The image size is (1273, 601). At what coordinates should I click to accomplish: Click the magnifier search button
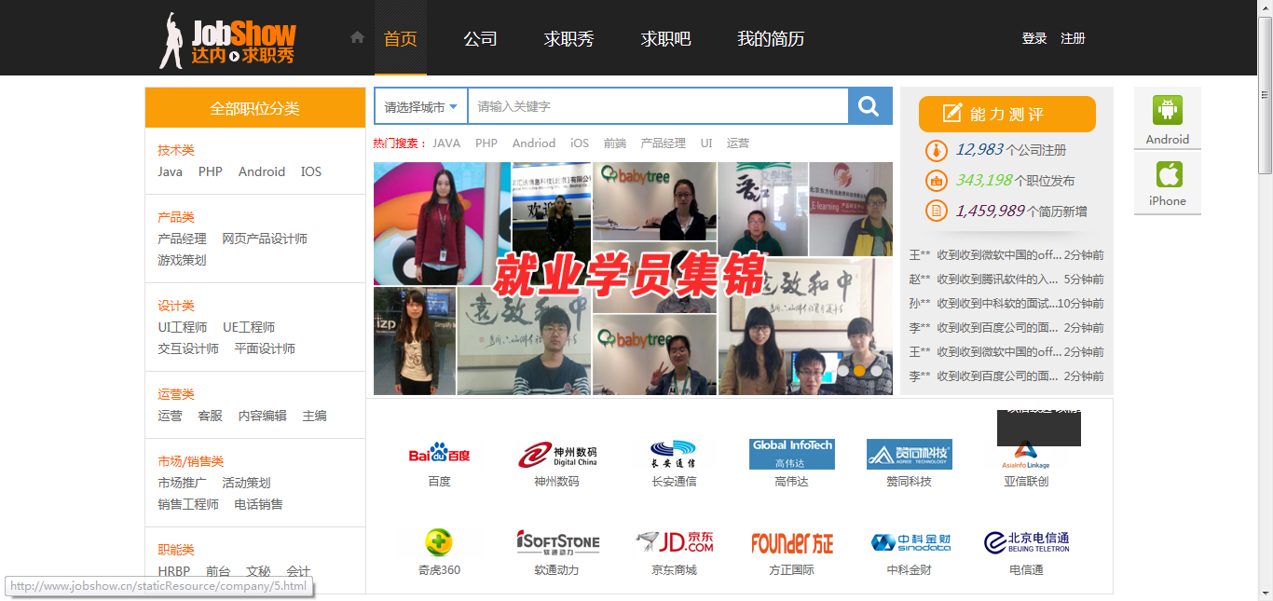click(x=869, y=106)
